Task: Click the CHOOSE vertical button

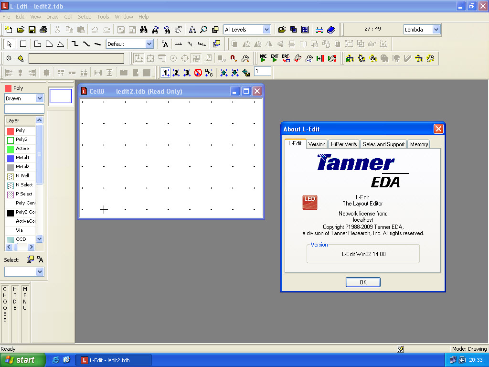Action: tap(5, 305)
